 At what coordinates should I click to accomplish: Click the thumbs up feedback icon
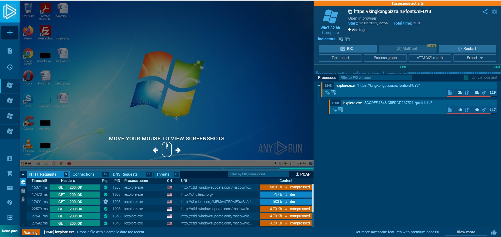494,232
